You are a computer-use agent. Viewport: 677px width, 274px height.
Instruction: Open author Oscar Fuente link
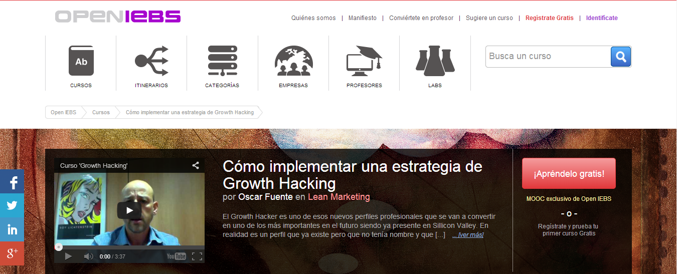click(265, 197)
